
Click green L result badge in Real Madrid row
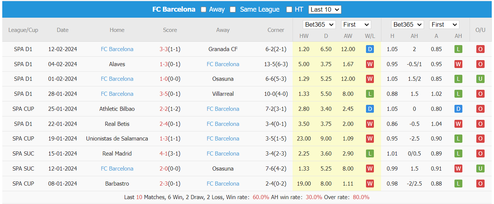[x=370, y=154]
